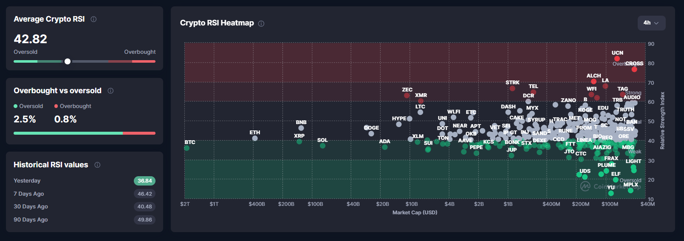Click the BTC data point on heatmap
Screen dimensions: 684x241
tap(187, 148)
